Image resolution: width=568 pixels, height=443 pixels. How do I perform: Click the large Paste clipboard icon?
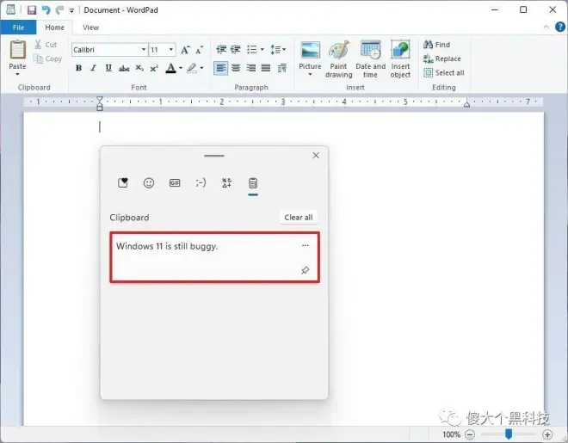[x=17, y=50]
